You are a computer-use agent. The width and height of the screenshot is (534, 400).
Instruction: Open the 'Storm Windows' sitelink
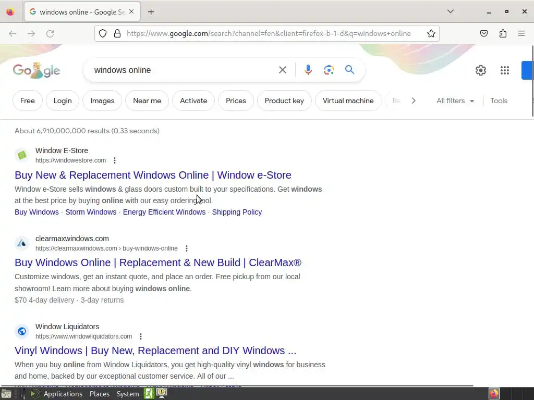pos(91,212)
